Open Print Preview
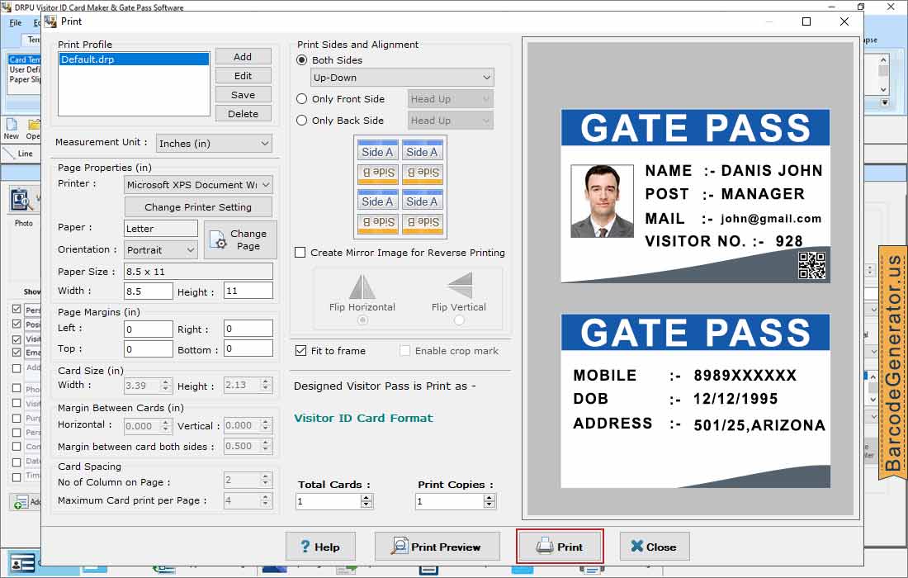908x578 pixels. 437,546
